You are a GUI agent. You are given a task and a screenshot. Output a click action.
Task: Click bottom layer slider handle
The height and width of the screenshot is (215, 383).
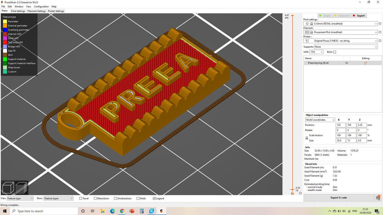(292, 190)
